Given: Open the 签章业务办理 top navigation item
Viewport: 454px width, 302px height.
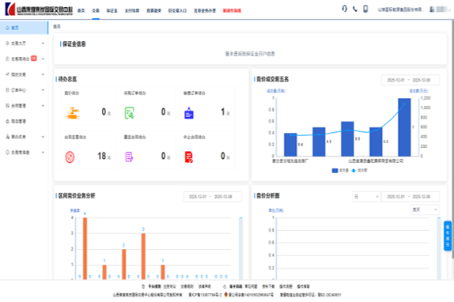Looking at the screenshot, I should [x=205, y=11].
